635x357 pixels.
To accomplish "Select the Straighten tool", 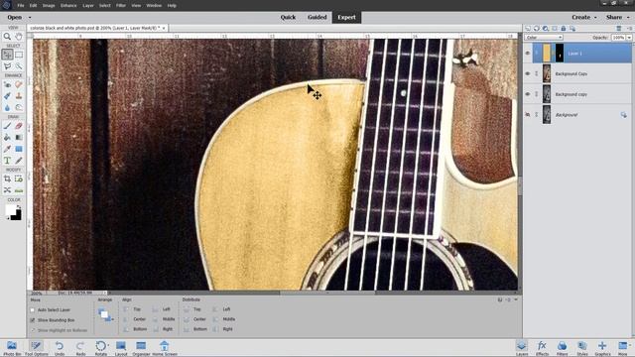I will point(19,189).
